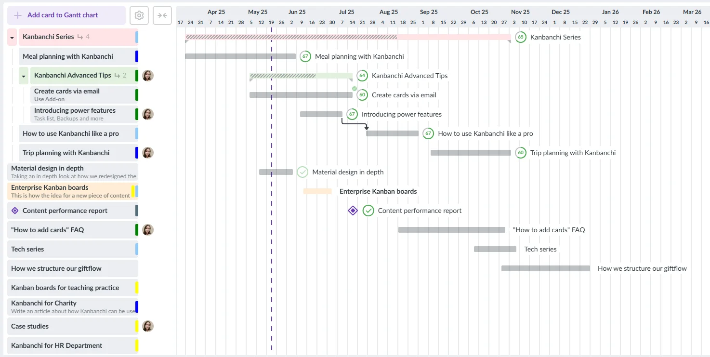The height and width of the screenshot is (357, 710).
Task: Open Kanban boards for teaching practice card
Action: pyautogui.click(x=73, y=288)
